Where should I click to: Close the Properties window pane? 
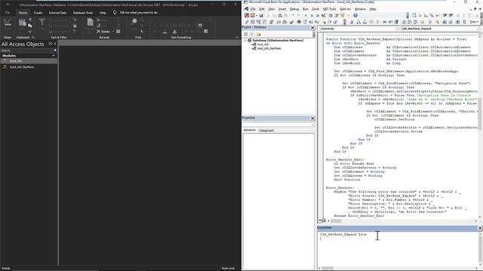point(312,118)
